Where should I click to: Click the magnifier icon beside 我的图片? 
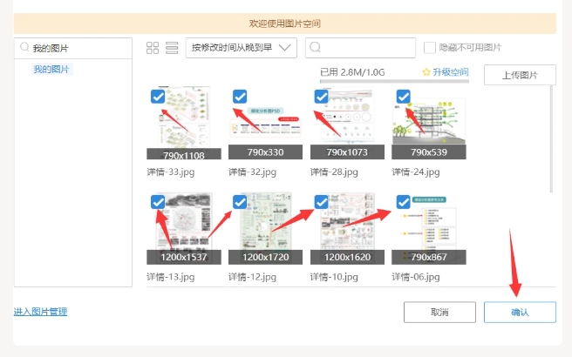click(24, 47)
